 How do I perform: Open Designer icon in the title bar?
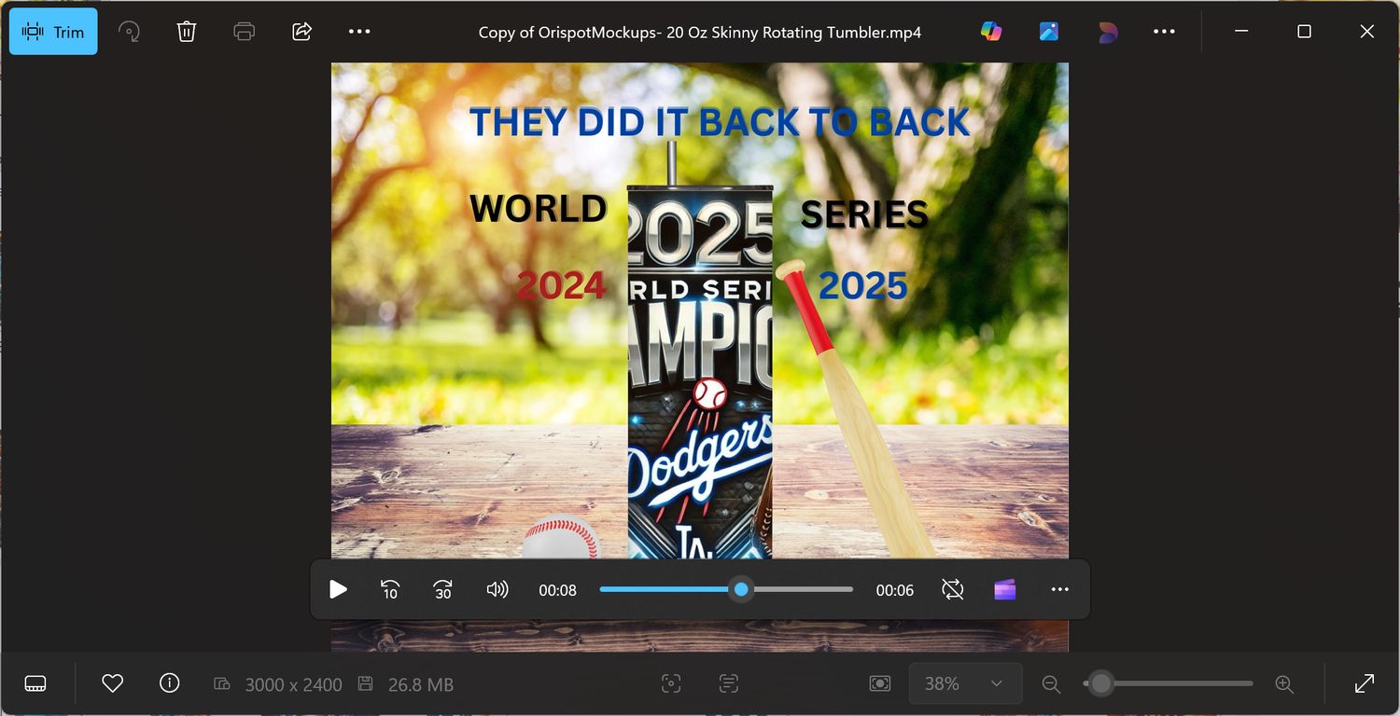(x=1107, y=32)
